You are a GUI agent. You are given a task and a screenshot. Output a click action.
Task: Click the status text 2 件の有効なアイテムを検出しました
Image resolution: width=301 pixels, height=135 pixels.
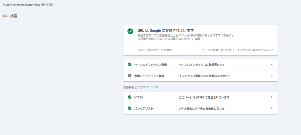[x=202, y=109]
